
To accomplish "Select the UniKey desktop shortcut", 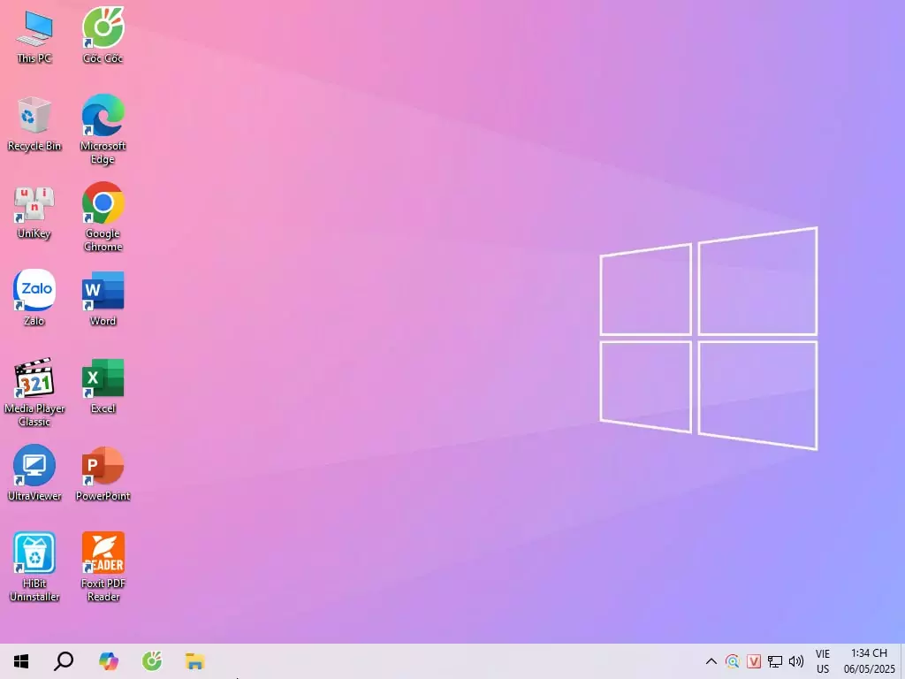I will pyautogui.click(x=34, y=212).
